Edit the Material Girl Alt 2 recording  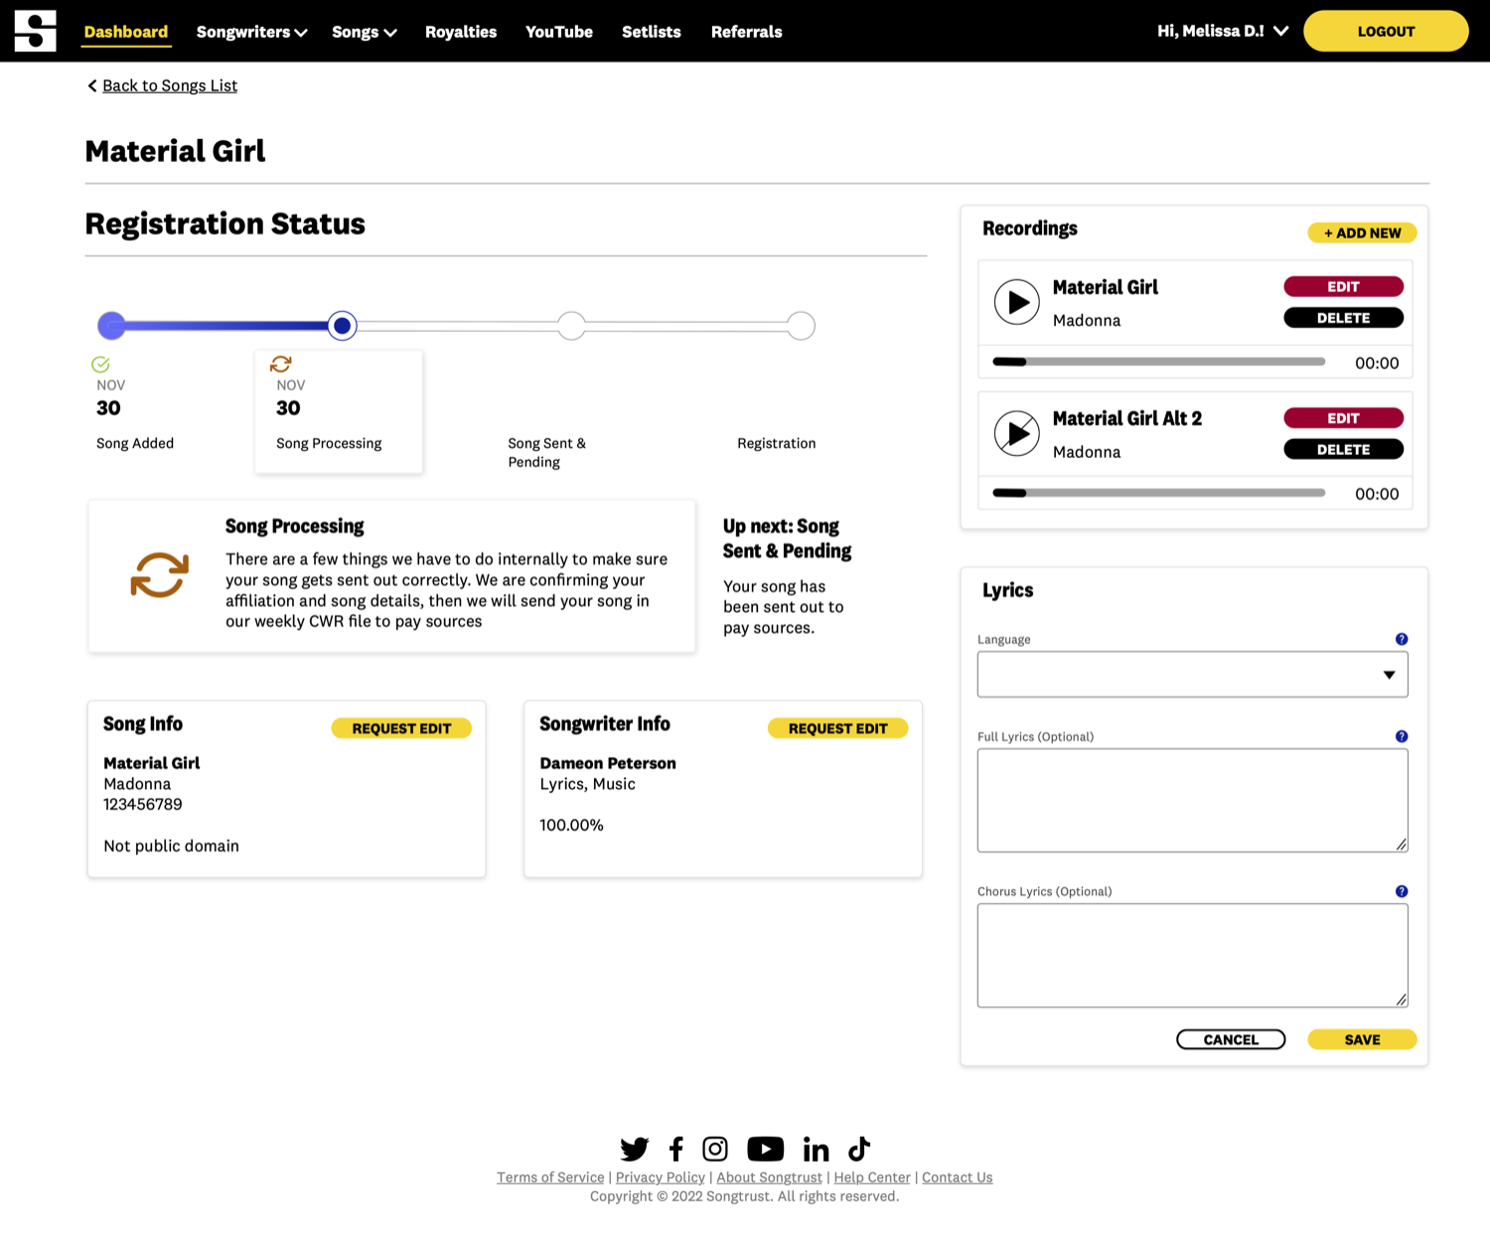(1343, 418)
